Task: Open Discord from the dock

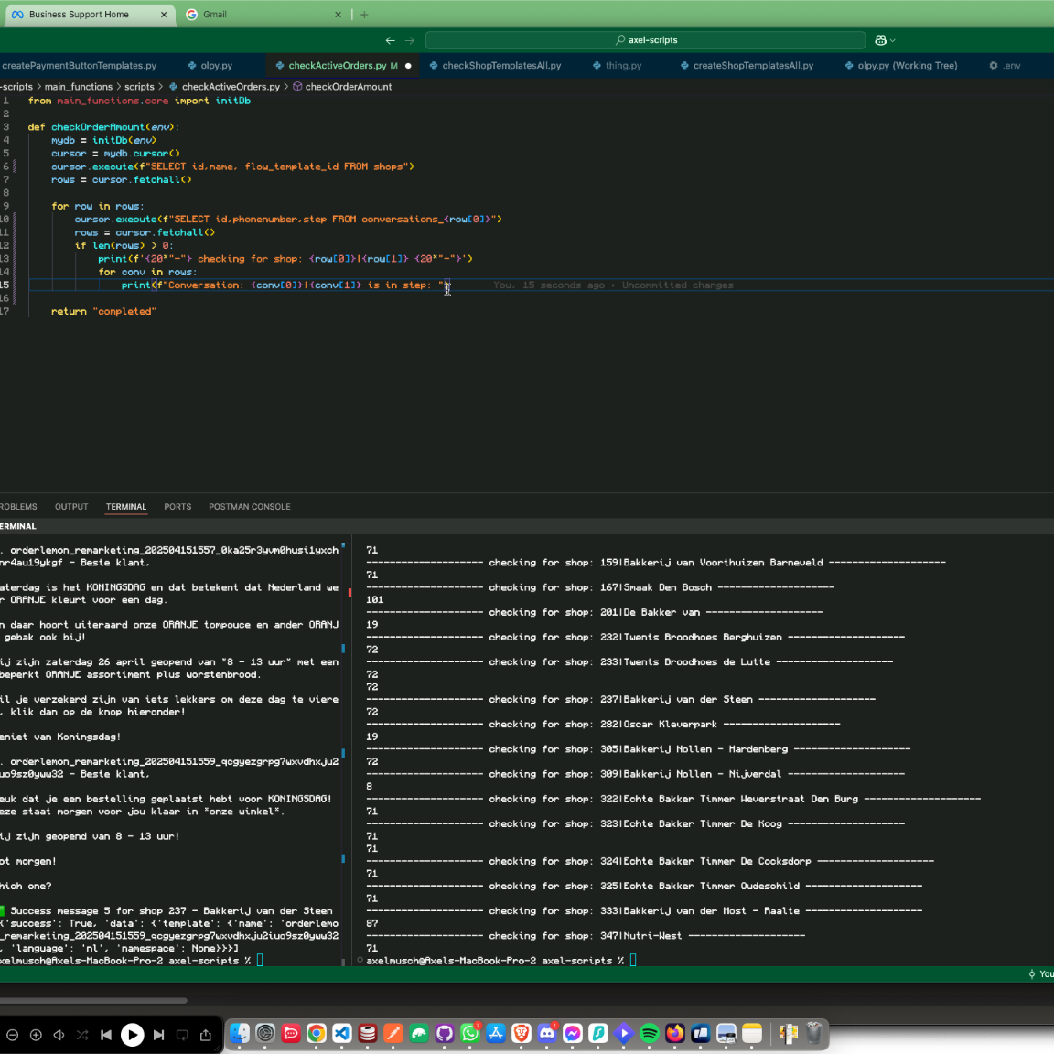Action: pos(547,1034)
